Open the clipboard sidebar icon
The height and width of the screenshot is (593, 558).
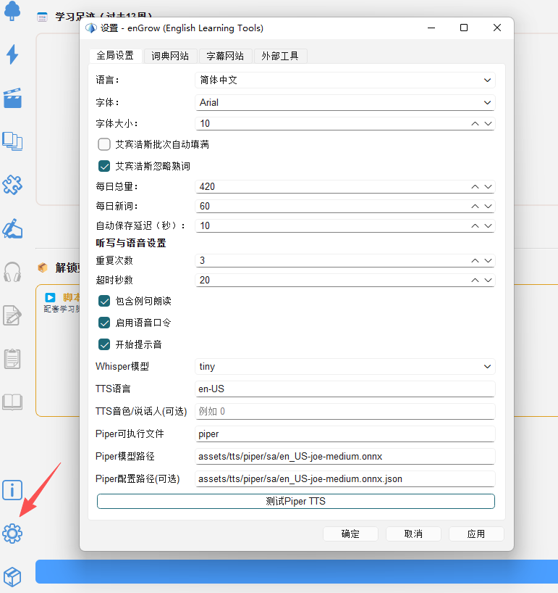tap(12, 359)
